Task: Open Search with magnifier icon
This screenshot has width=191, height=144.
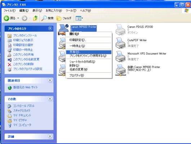Action: tap(44, 18)
